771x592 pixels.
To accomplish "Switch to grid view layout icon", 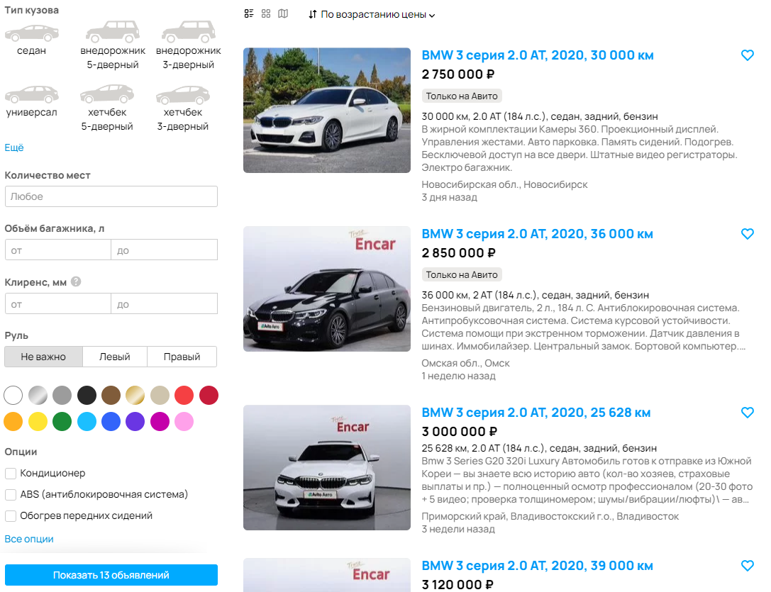I will 266,13.
